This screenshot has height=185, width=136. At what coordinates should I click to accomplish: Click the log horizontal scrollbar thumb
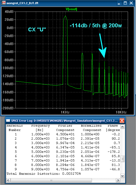pos(51,180)
